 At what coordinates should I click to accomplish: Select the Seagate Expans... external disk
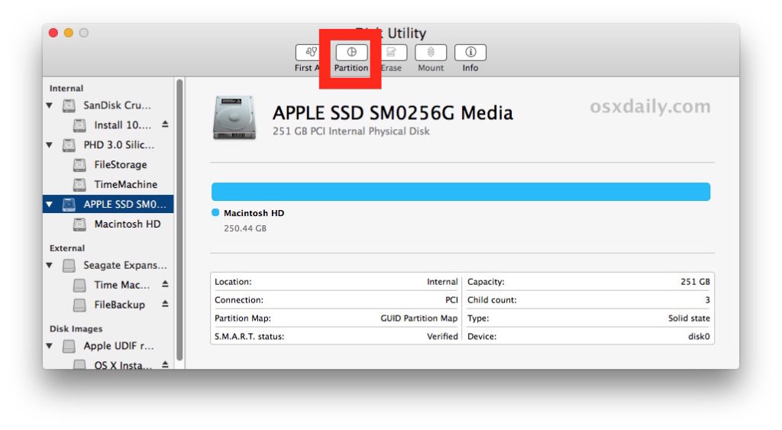108,265
